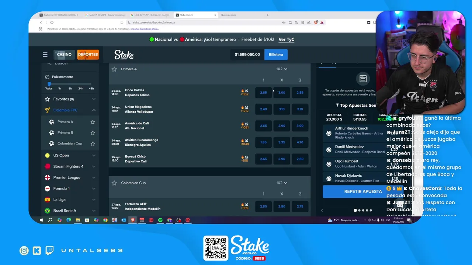Open stats icon for Once Caldas match
472x265 pixels.
tap(247, 91)
